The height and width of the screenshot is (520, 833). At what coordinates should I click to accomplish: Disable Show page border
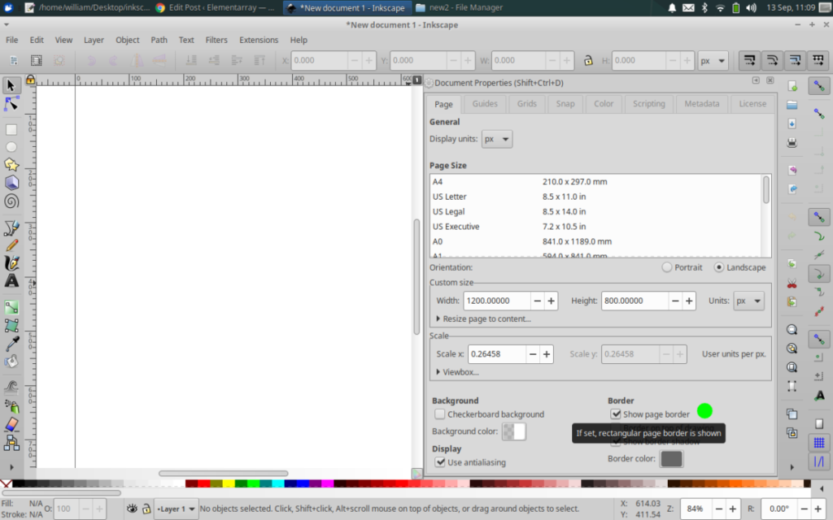pos(616,414)
